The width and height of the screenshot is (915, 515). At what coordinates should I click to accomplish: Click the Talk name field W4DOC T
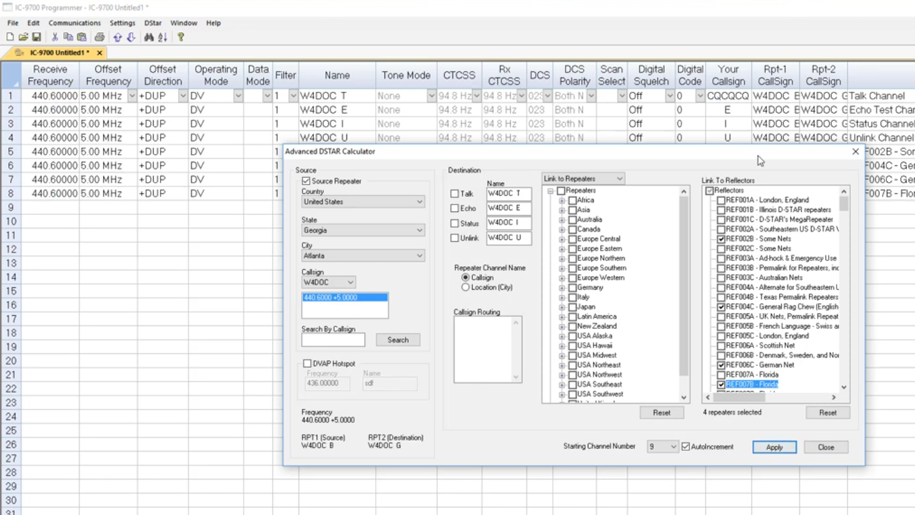click(x=509, y=193)
